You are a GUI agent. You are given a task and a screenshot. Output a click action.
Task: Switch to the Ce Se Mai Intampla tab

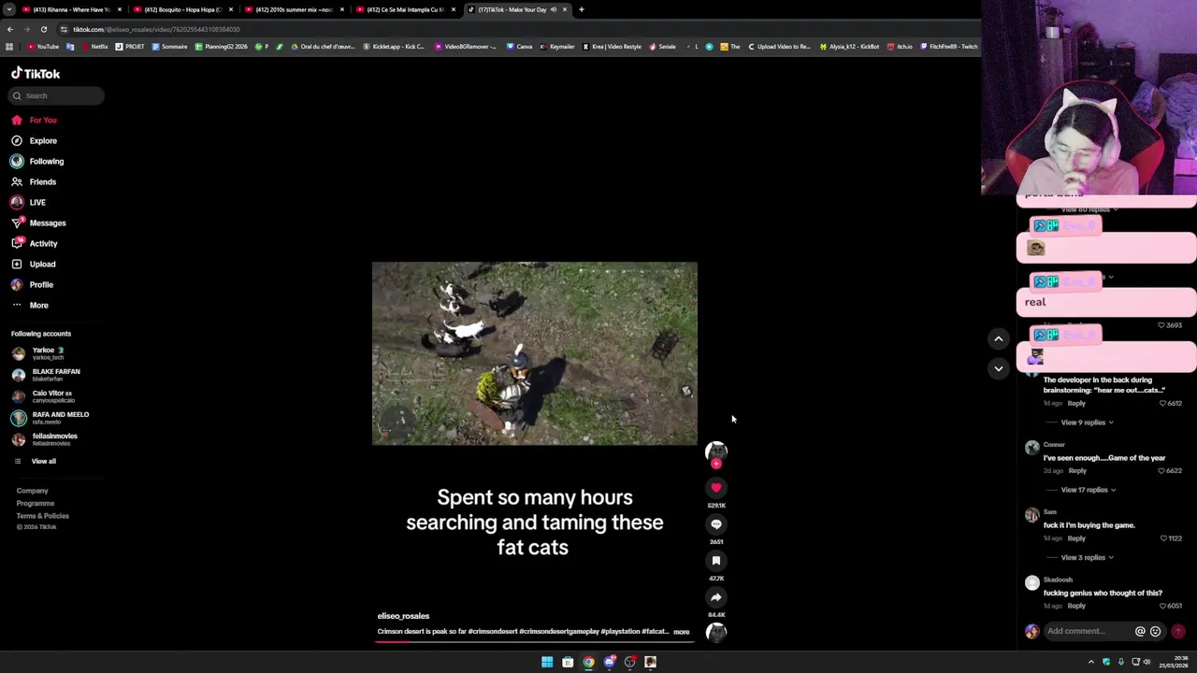[x=405, y=9]
